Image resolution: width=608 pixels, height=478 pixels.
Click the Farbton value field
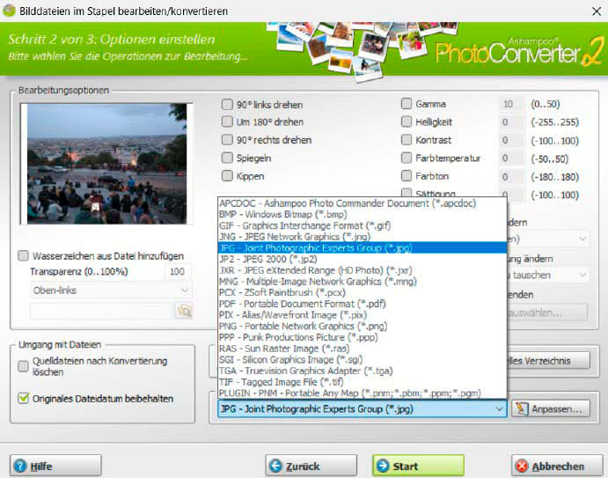click(511, 177)
